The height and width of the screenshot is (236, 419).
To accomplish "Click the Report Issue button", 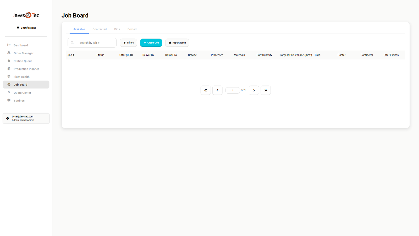I will 177,43.
